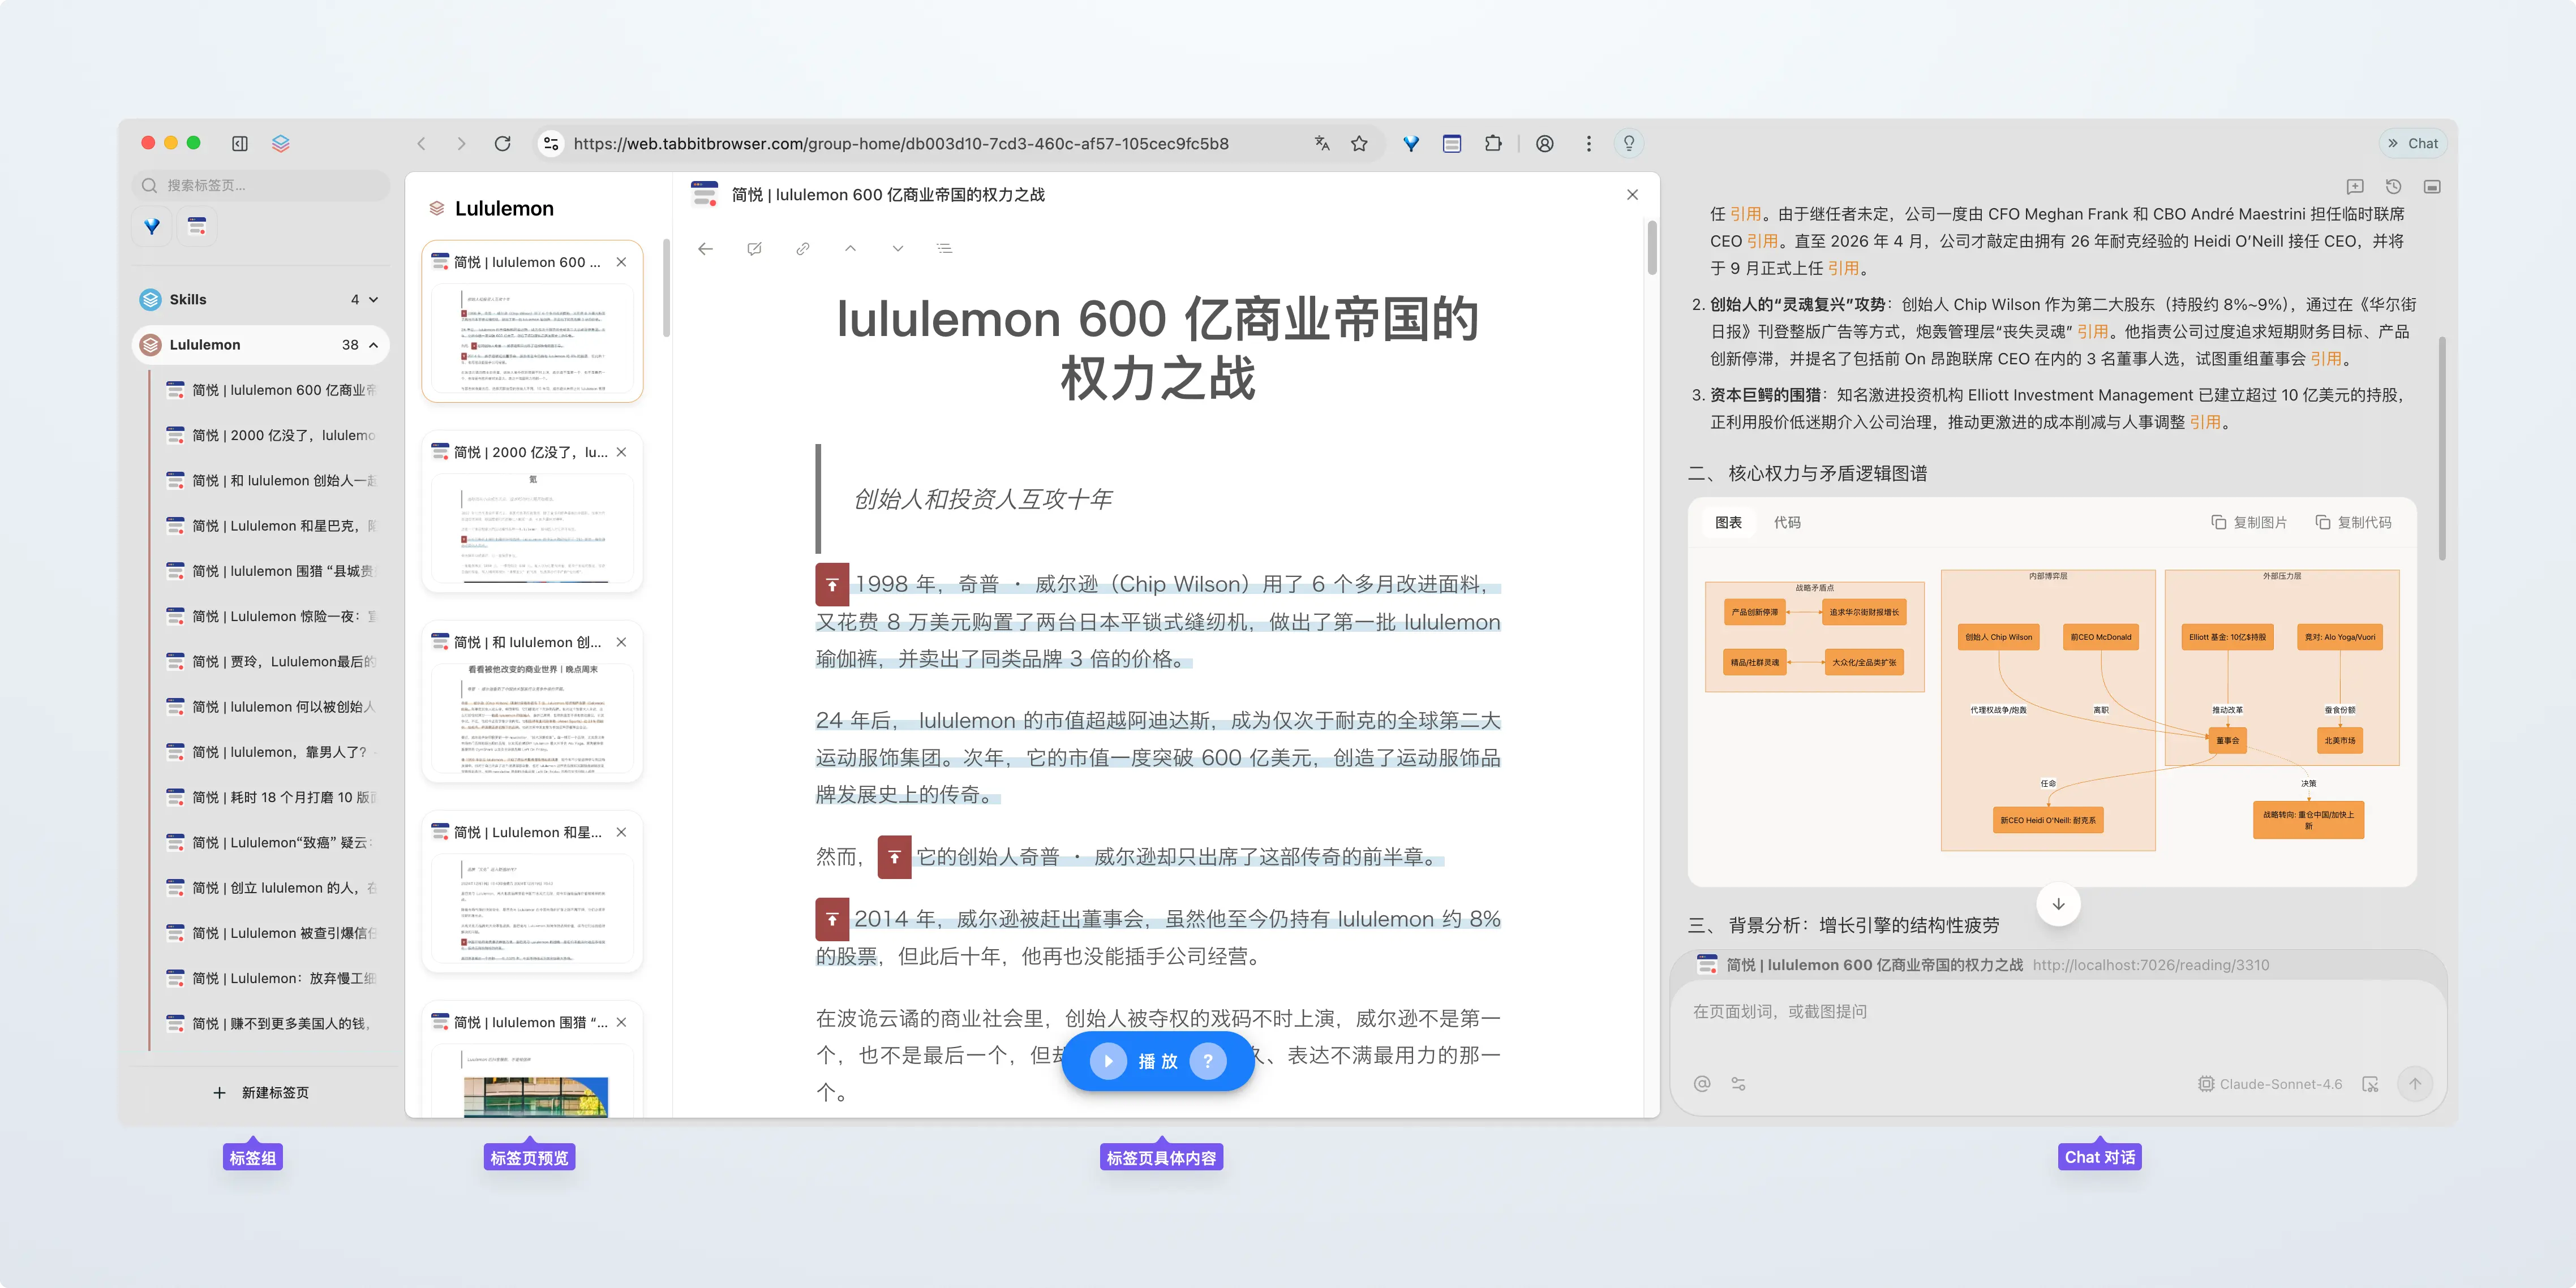Open chat history clock icon

pos(2393,187)
